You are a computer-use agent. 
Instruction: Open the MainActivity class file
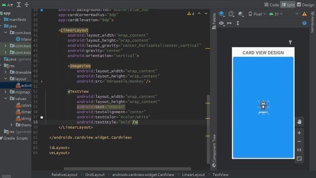(x=24, y=40)
